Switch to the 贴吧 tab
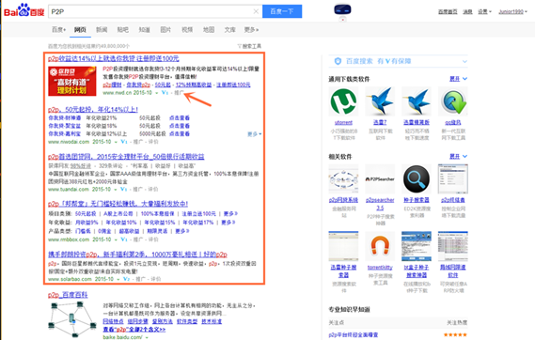535x340 pixels. click(x=123, y=30)
